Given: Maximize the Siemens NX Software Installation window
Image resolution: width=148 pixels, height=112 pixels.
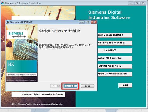Looking at the screenshot, I should tap(137, 3).
